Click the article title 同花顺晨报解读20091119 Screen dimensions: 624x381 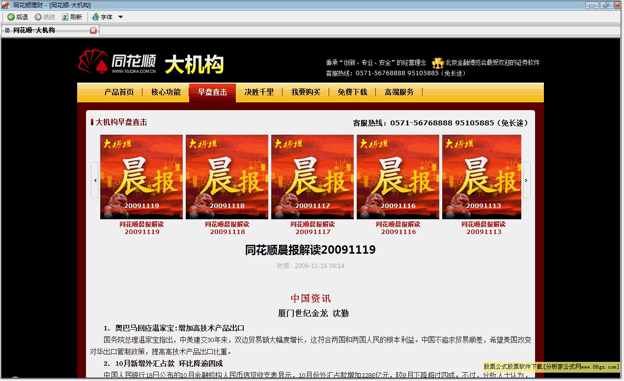[x=311, y=250]
